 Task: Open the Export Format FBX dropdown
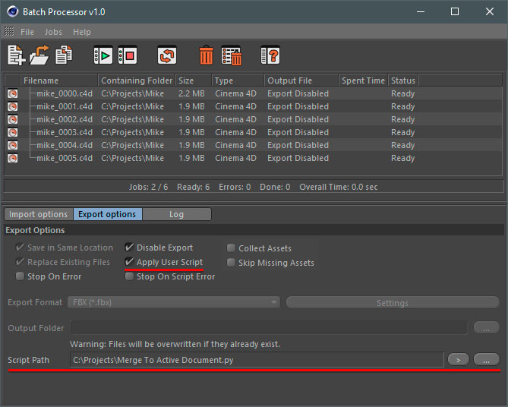pyautogui.click(x=174, y=302)
